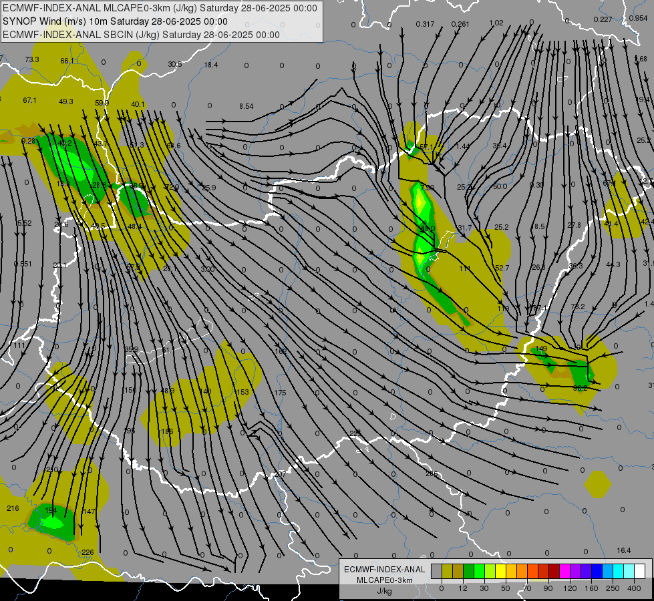Click the map value 0.954

tap(638, 18)
